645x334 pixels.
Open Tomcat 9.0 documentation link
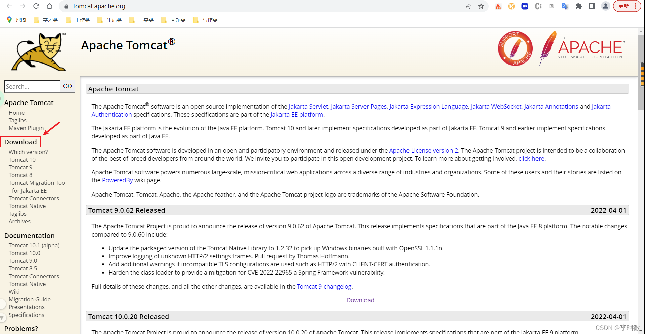tap(23, 261)
